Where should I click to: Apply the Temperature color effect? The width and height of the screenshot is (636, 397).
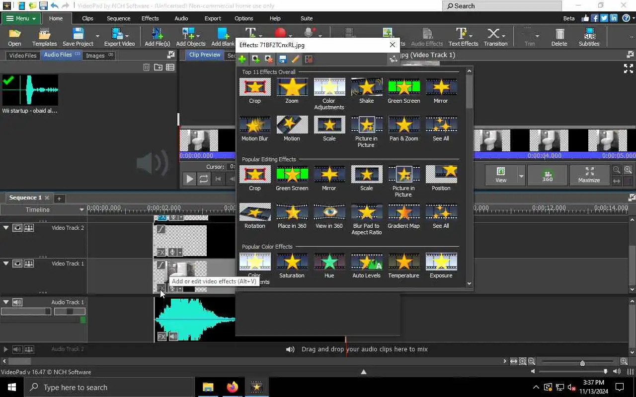point(403,265)
